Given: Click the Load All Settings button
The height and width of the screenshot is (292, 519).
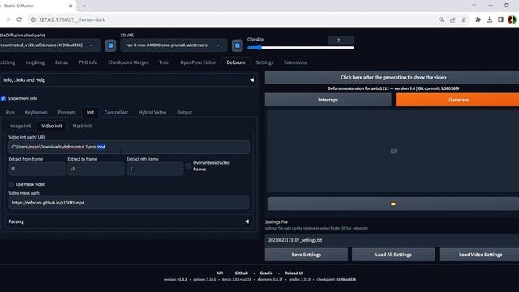Looking at the screenshot, I should tap(393, 255).
